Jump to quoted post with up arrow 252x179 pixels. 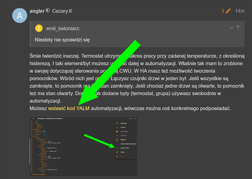[238, 27]
